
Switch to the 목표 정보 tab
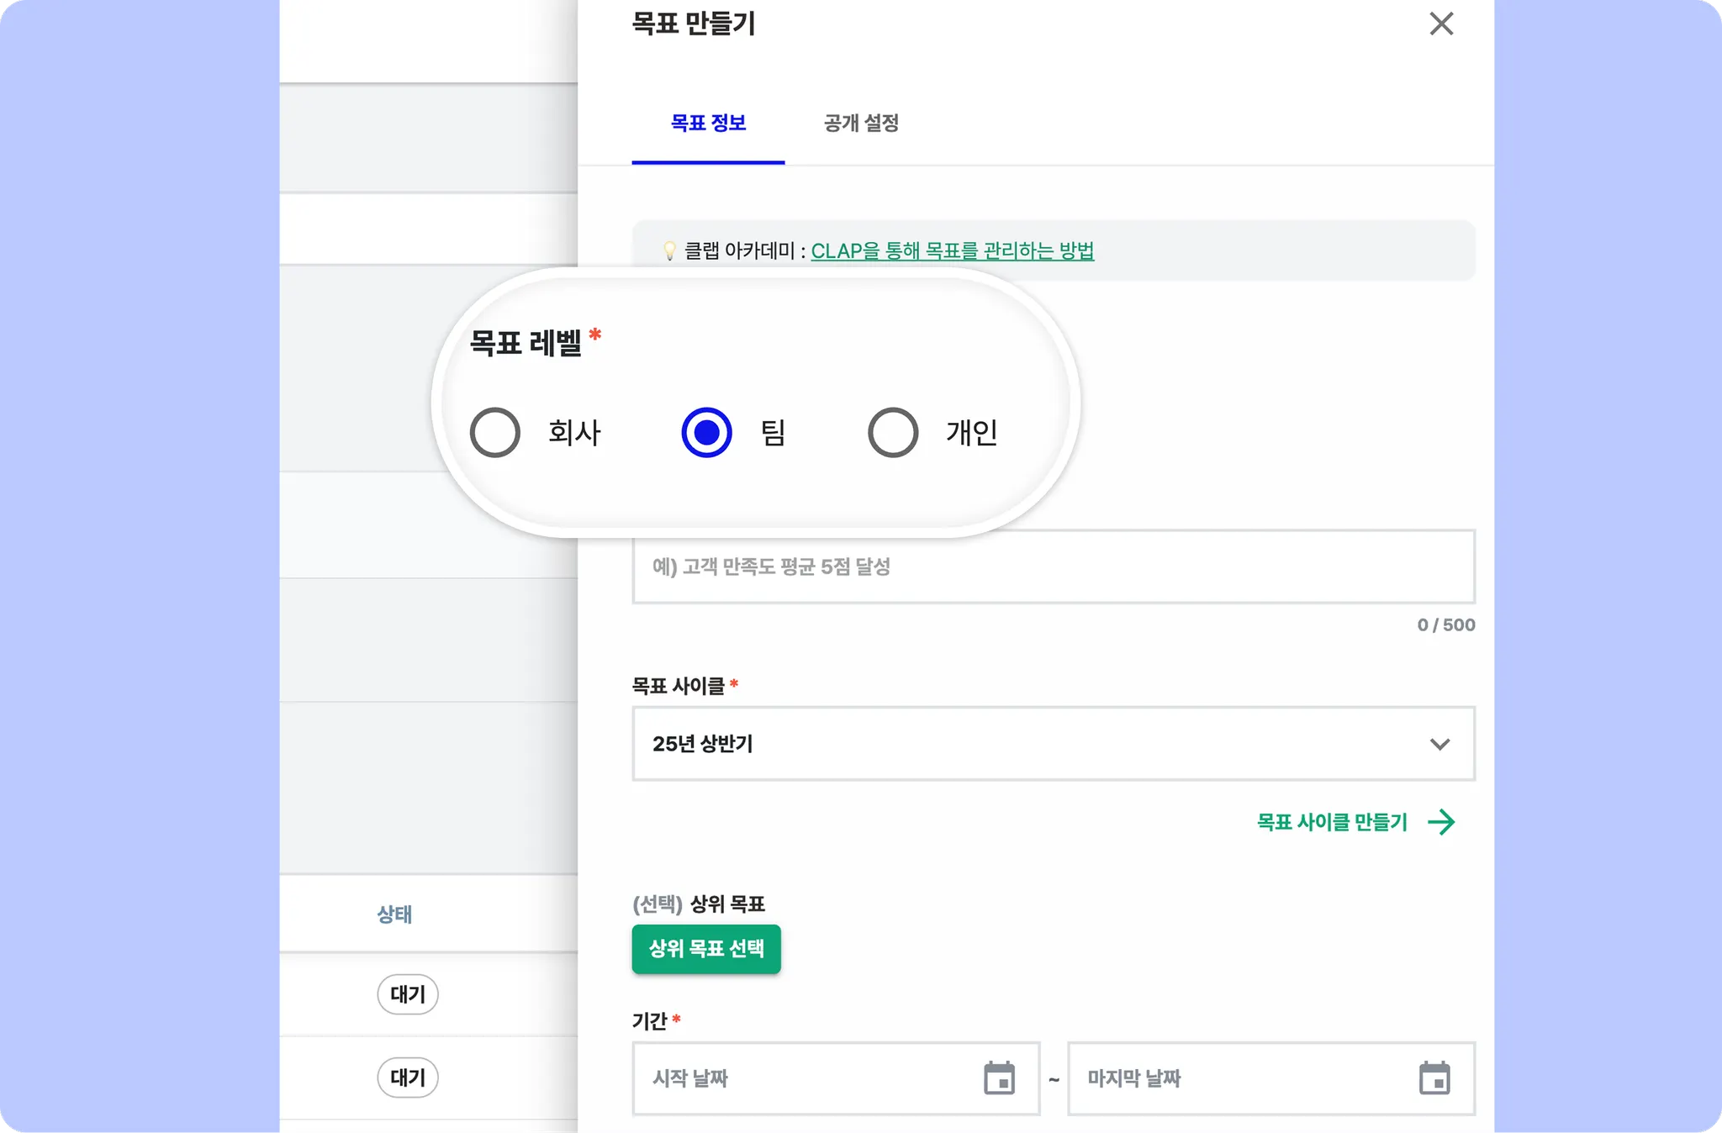(x=708, y=124)
